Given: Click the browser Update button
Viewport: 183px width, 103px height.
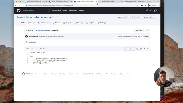Looking at the screenshot, I should coord(155,5).
